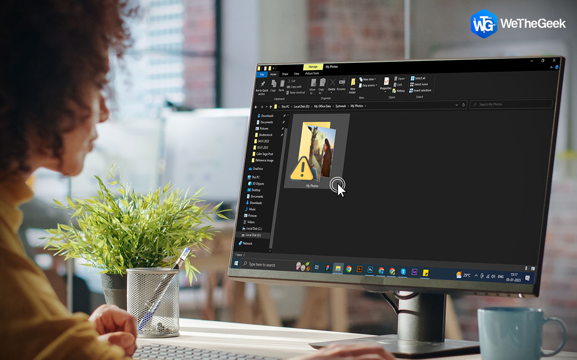Open the Windows Start button
The width and height of the screenshot is (577, 360).
236,264
